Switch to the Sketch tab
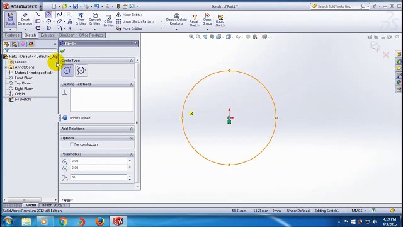The image size is (403, 227). (30, 35)
